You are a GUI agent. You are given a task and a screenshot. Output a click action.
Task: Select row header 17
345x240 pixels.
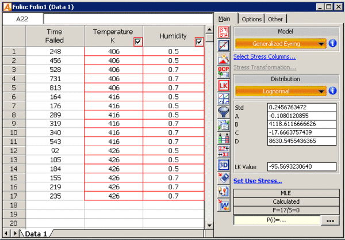tap(14, 196)
